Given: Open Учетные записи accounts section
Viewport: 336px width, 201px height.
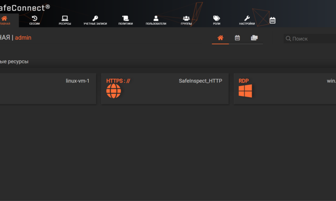Looking at the screenshot, I should (95, 20).
